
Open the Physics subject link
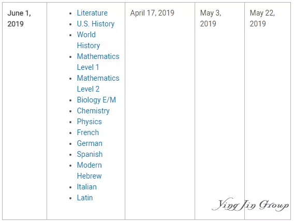pos(89,122)
